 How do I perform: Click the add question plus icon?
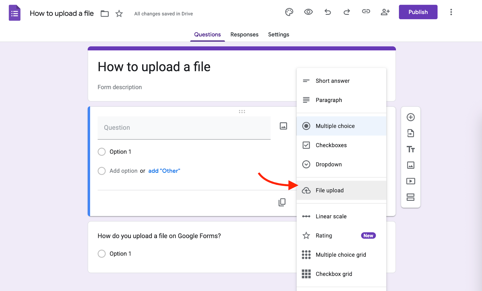point(411,117)
